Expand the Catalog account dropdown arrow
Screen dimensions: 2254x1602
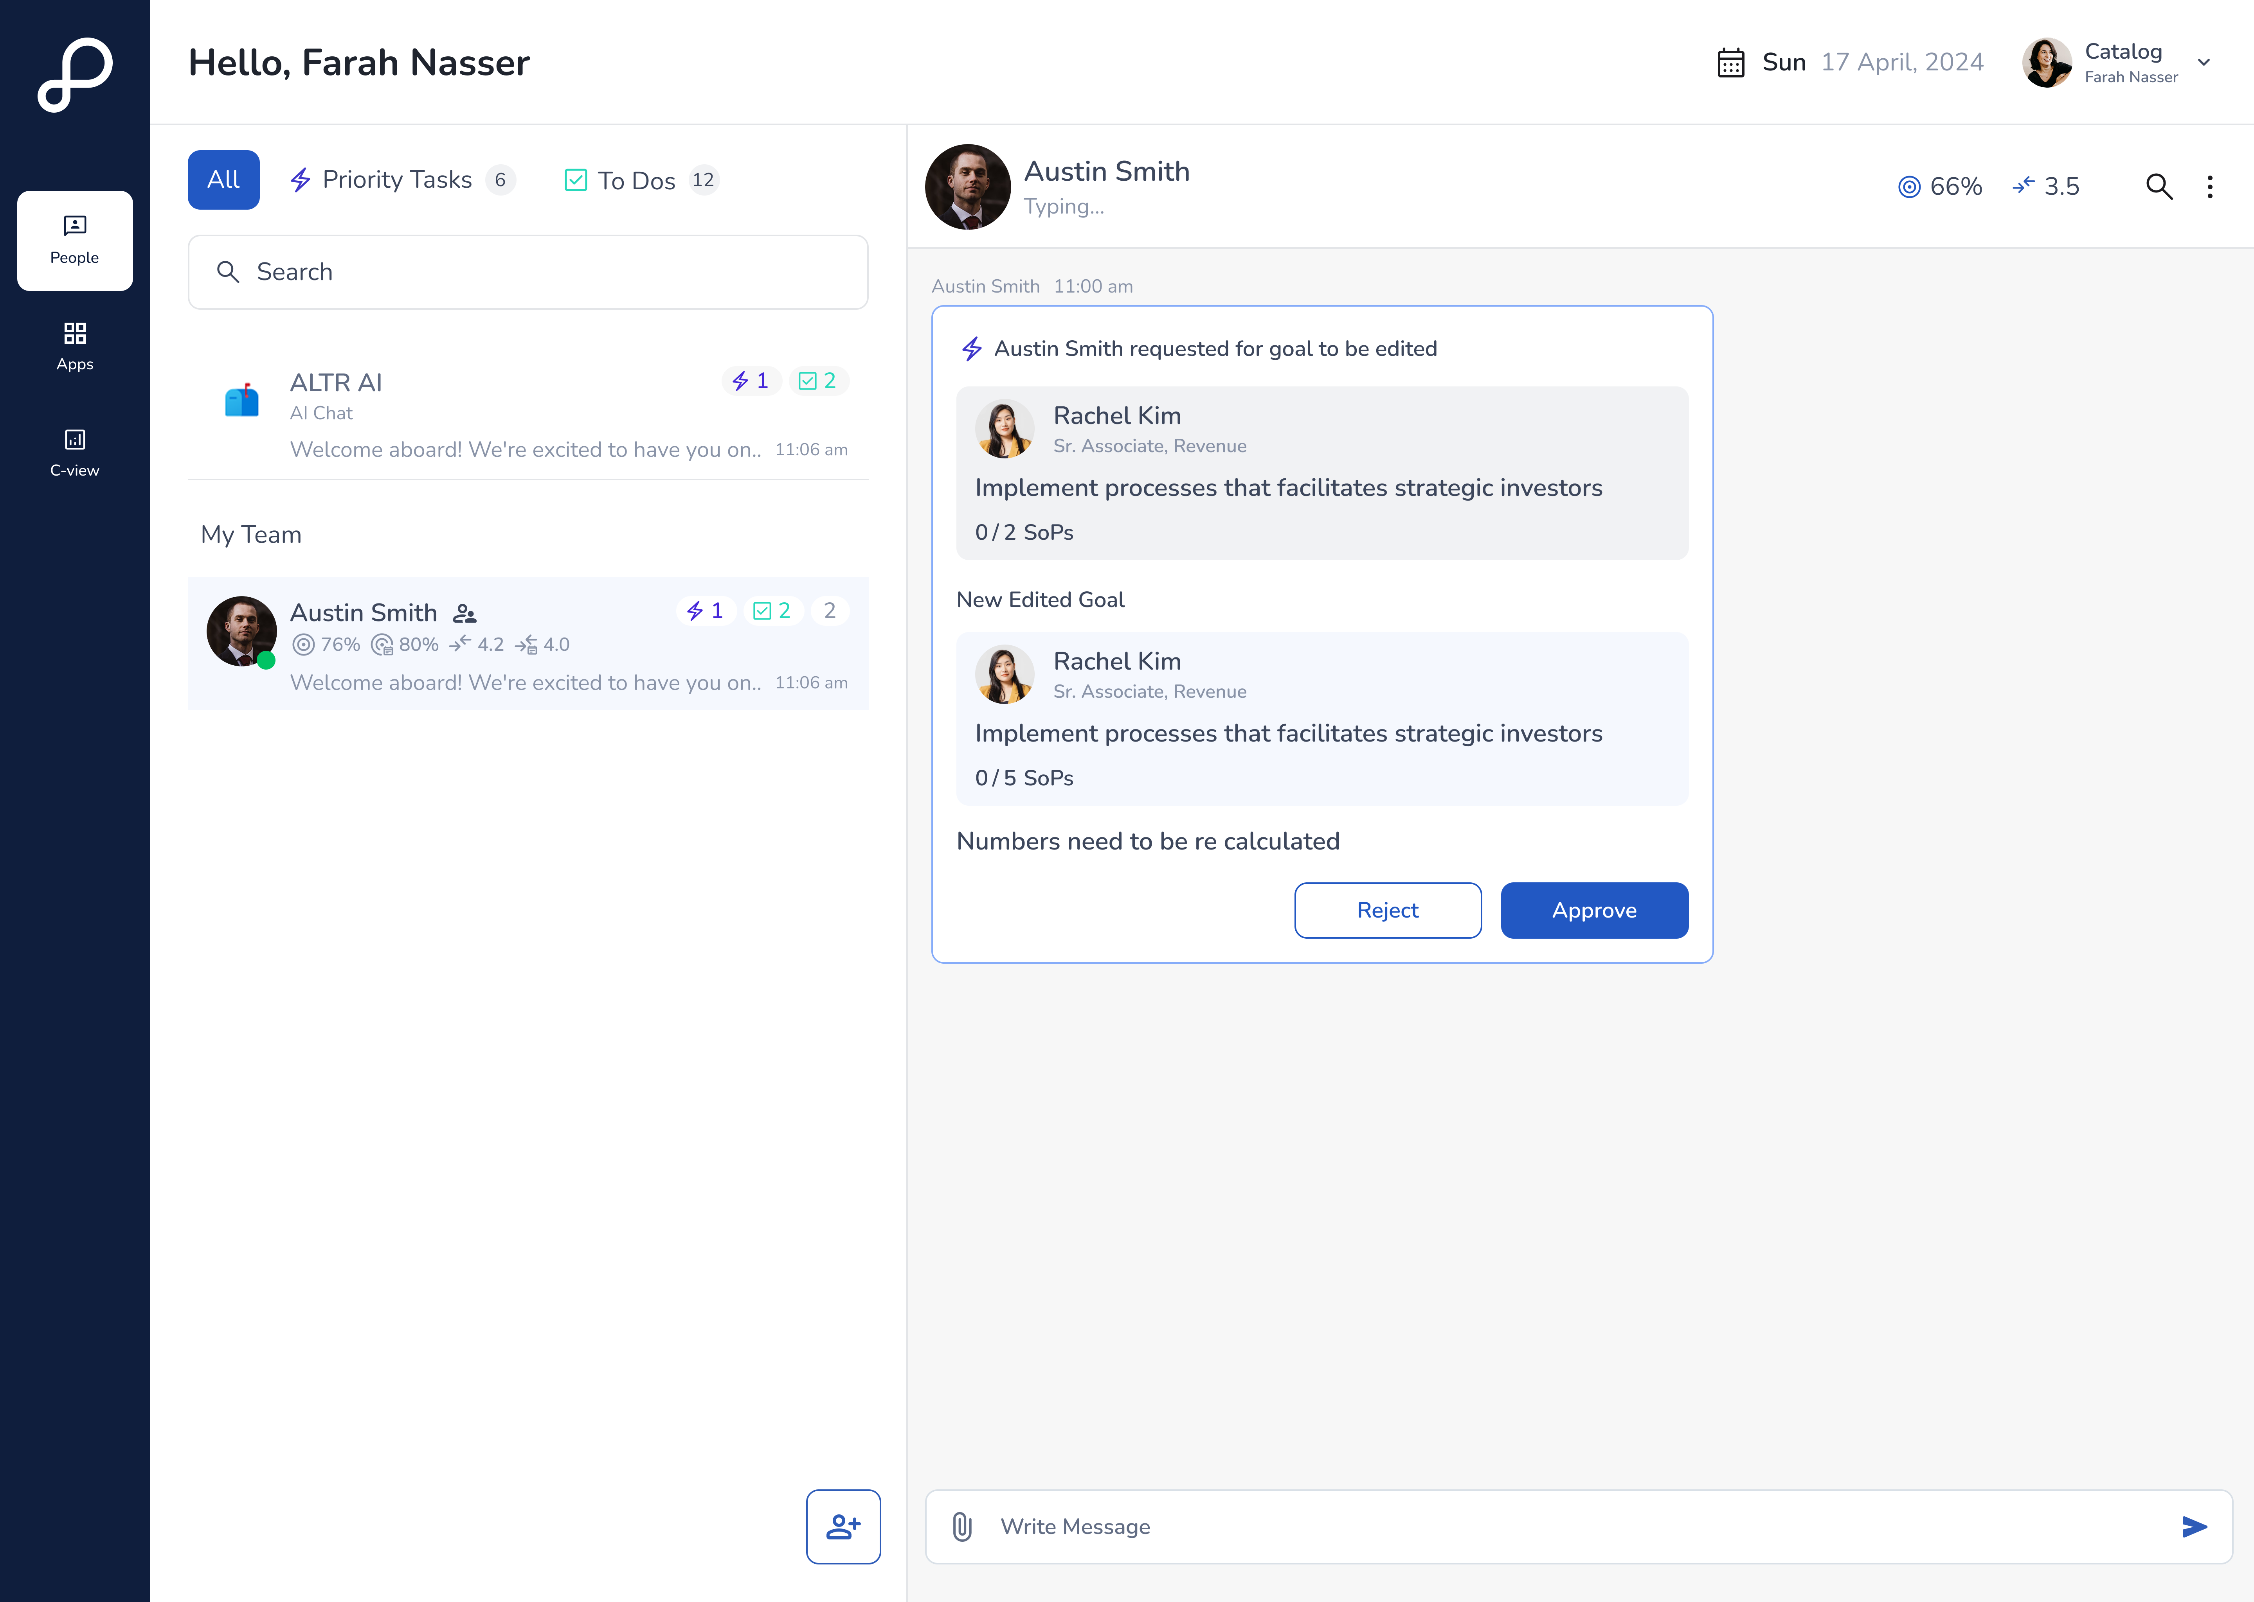(x=2204, y=62)
